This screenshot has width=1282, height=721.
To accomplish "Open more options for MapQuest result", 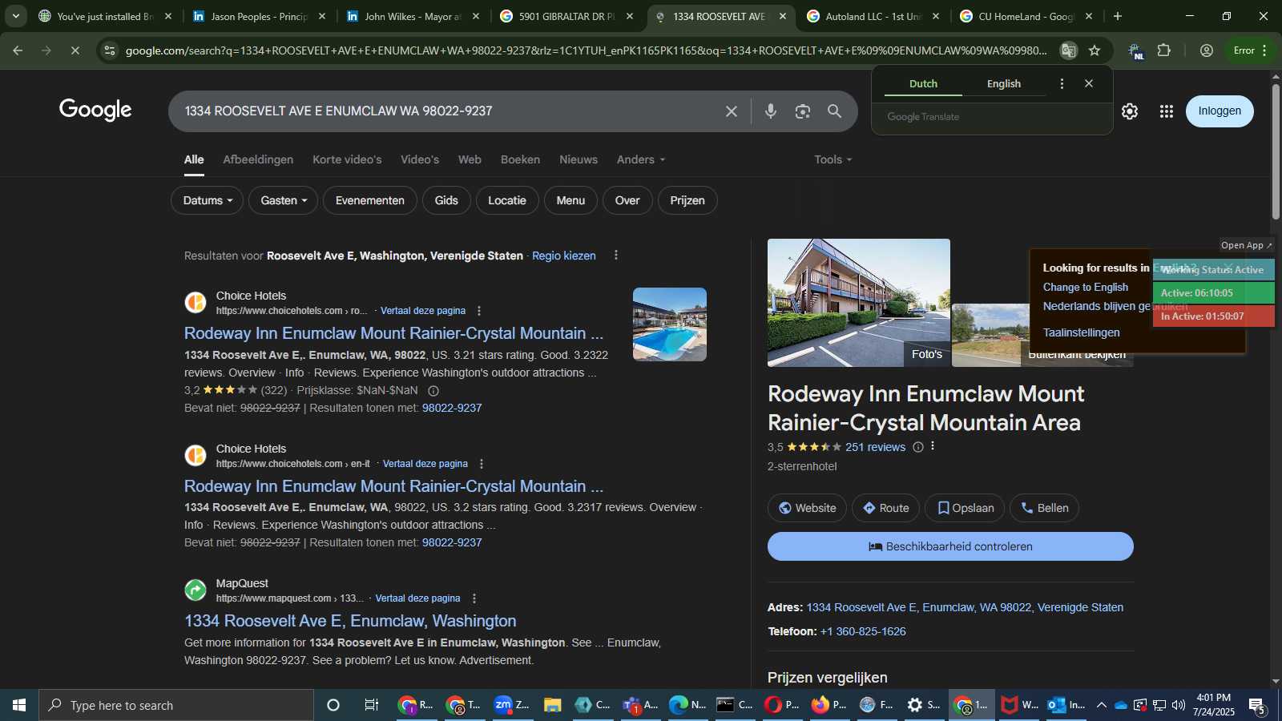I will (474, 598).
